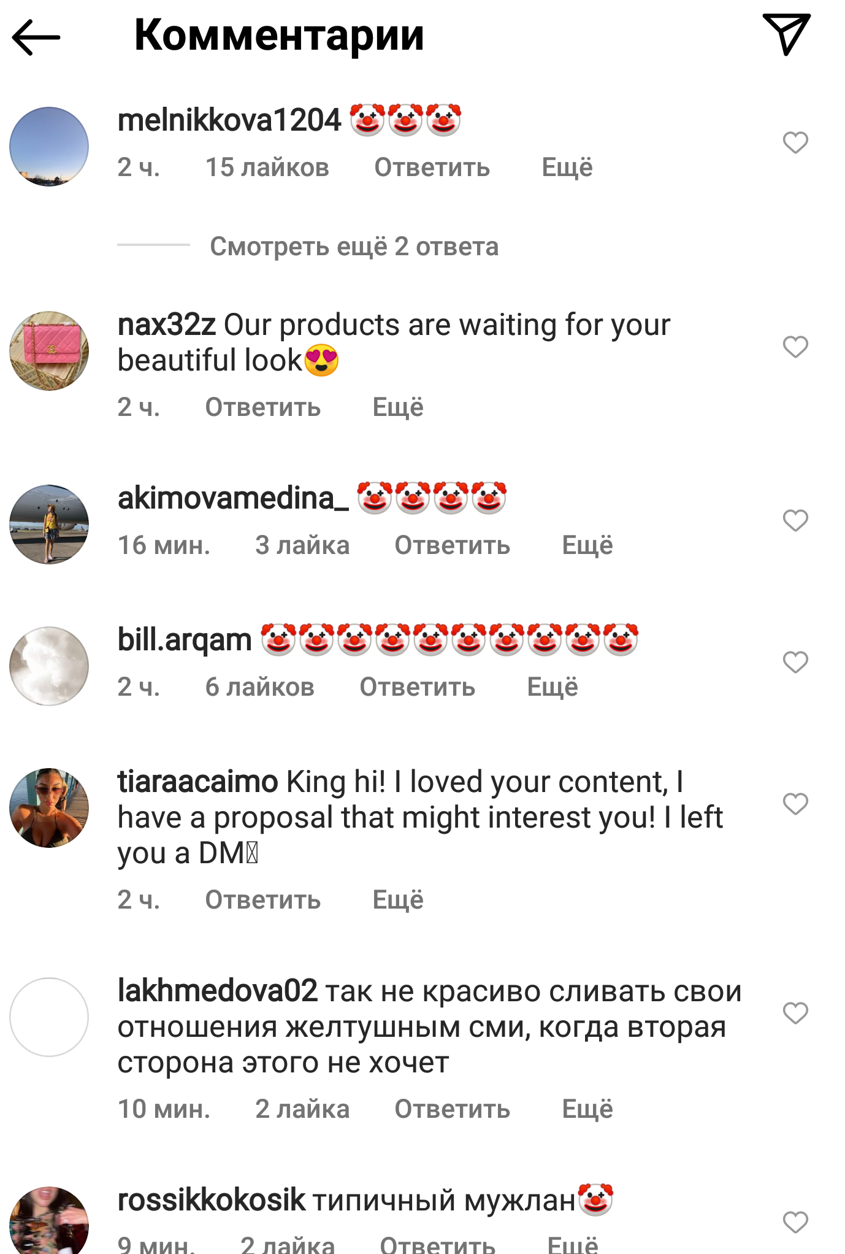
Task: Like bill.arqam's clown emoji comment
Action: point(795,663)
